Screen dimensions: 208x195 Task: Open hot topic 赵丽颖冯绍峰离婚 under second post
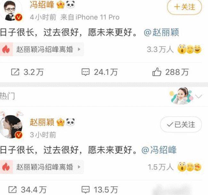(x=42, y=167)
